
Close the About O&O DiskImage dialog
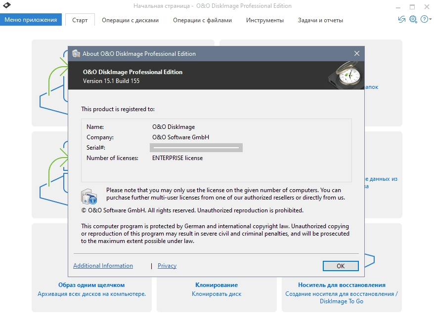point(357,53)
